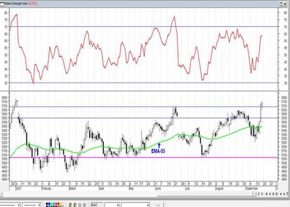Click the second colored globe icon in bottom toolbar
The height and width of the screenshot is (207, 290).
pos(75,205)
